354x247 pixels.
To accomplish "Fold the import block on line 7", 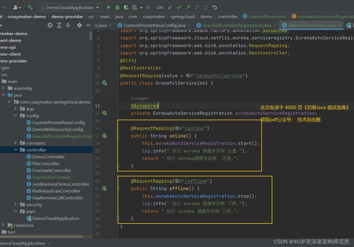I will [x=118, y=53].
